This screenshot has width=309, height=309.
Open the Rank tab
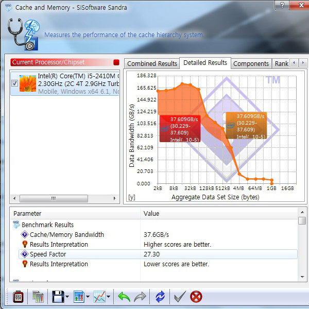pos(281,64)
